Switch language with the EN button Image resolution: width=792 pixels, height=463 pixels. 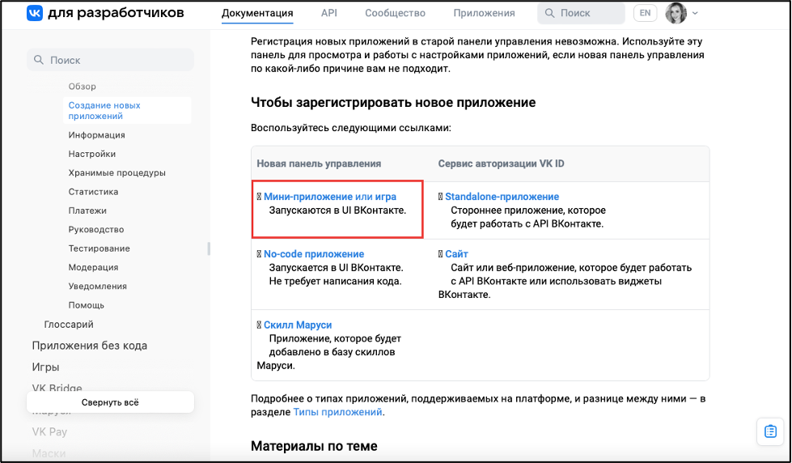(x=645, y=13)
